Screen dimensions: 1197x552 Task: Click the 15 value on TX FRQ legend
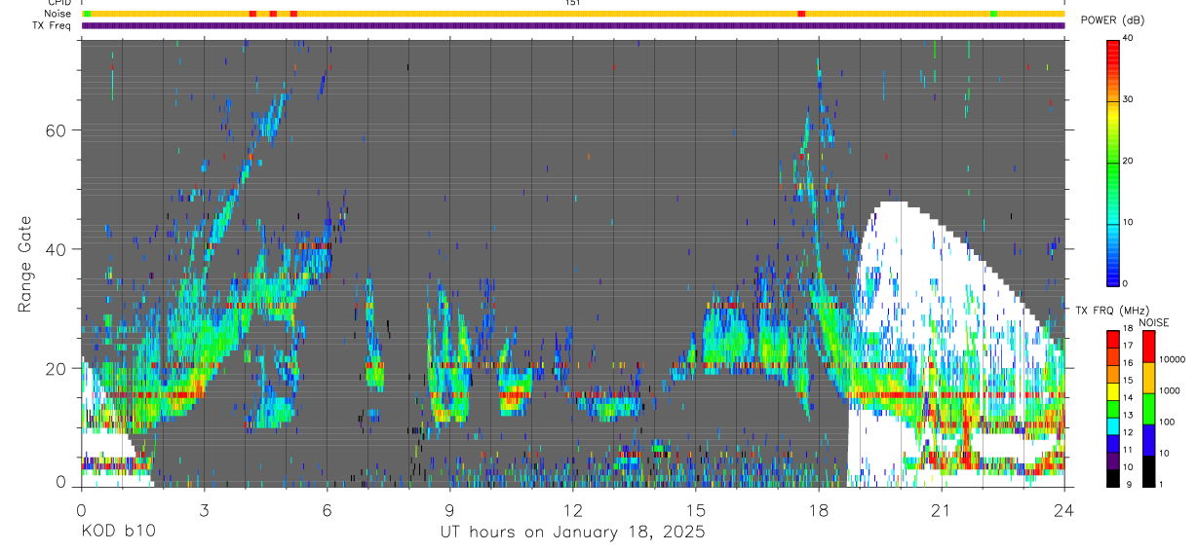coord(1128,381)
